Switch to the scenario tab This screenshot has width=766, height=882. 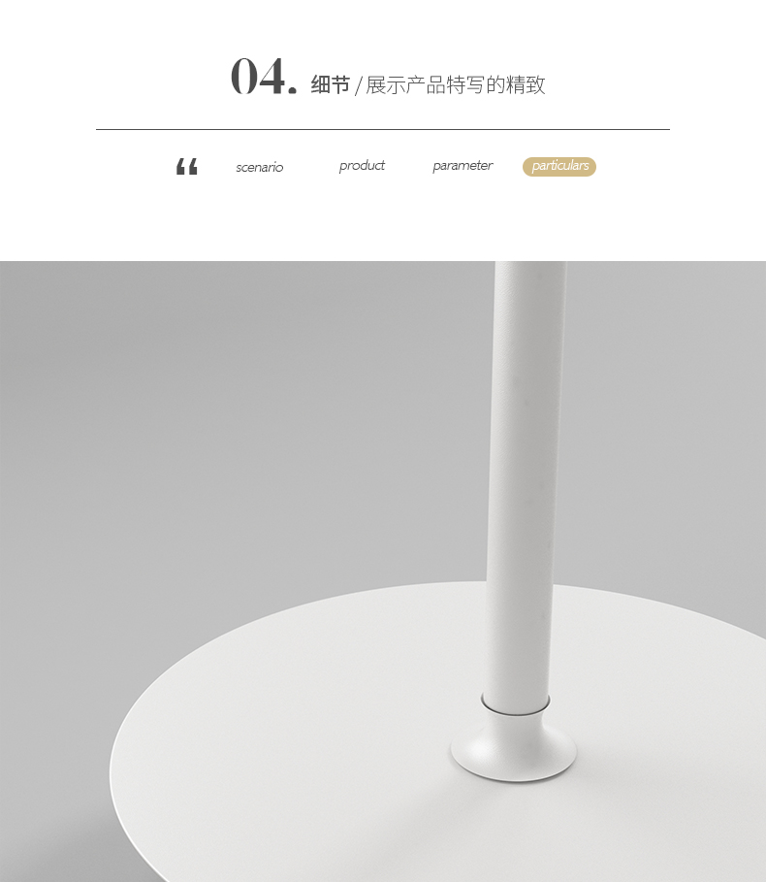pos(259,167)
